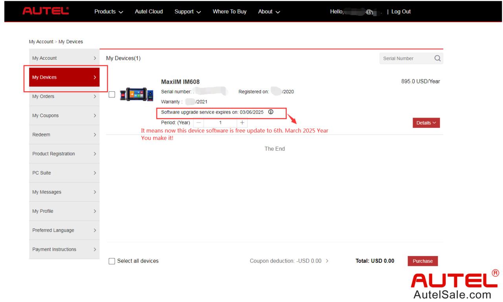This screenshot has width=503, height=302.
Task: Focus the Serial Number search field
Action: [406, 58]
